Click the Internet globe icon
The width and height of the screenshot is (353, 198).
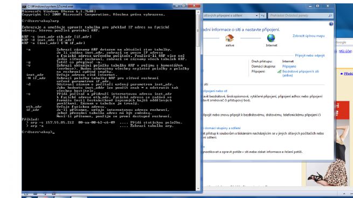point(271,38)
